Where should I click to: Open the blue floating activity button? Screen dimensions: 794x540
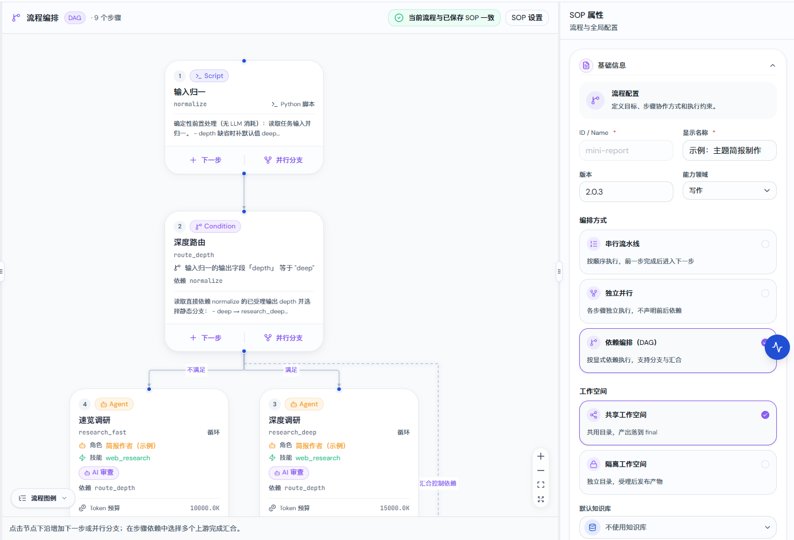pyautogui.click(x=777, y=347)
